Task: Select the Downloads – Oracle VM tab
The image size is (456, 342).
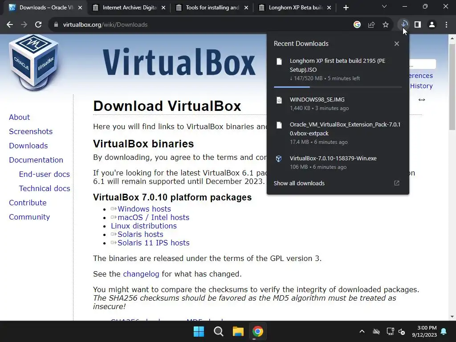Action: click(x=46, y=8)
